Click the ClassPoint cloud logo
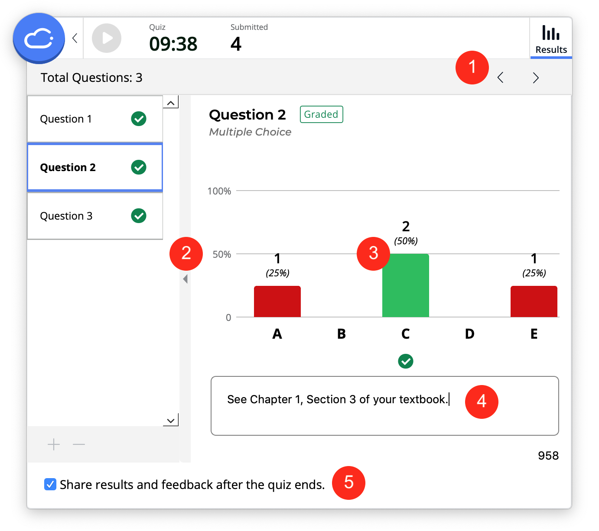This screenshot has height=531, width=599. (x=39, y=38)
